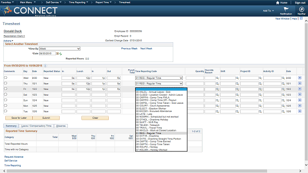Click the green refresh timesheet icon

(61, 54)
